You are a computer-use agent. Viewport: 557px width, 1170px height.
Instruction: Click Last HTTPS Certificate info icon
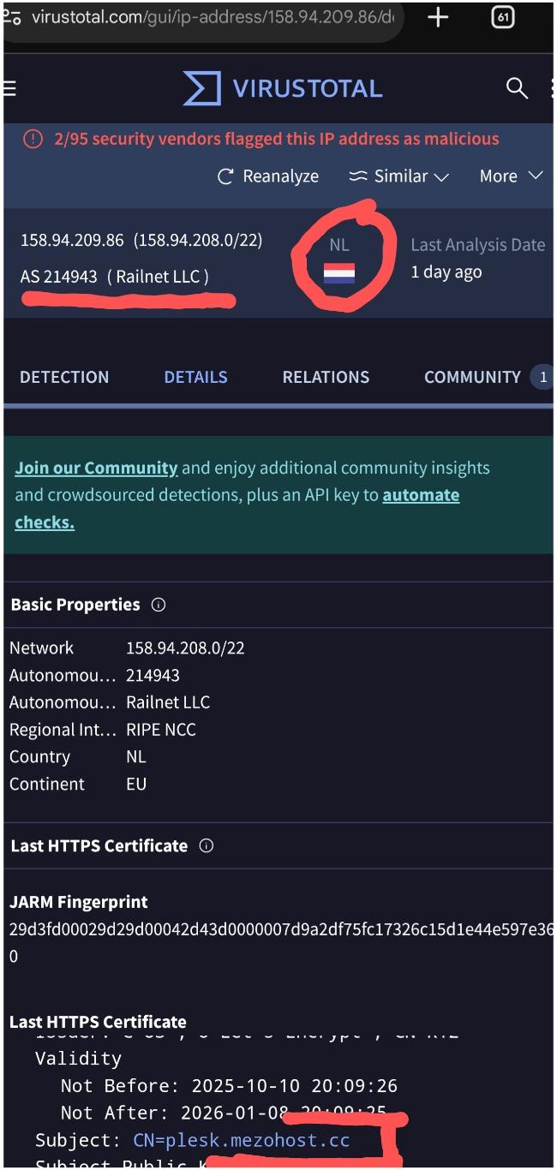tap(207, 846)
